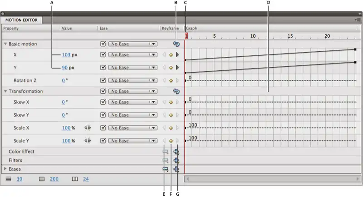The width and height of the screenshot is (363, 197).
Task: Expand the Eases category
Action: (5, 169)
